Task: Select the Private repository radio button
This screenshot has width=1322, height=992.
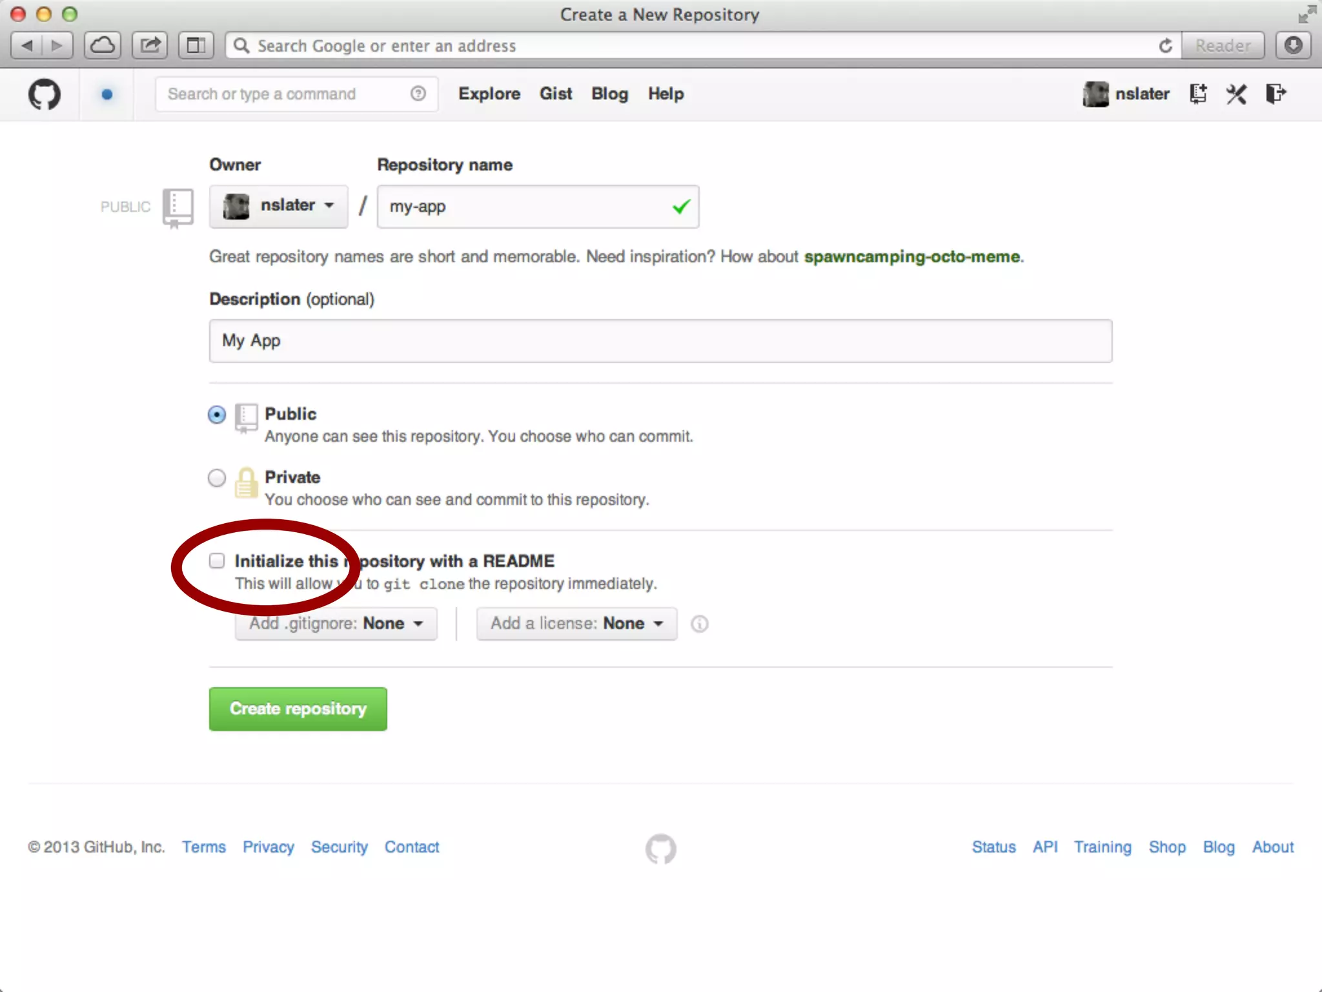Action: [217, 478]
